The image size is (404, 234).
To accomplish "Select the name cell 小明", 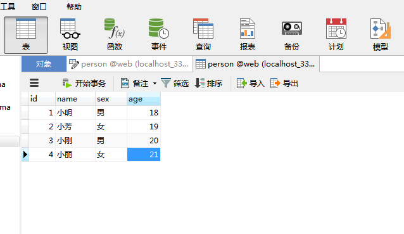I will click(x=75, y=113).
